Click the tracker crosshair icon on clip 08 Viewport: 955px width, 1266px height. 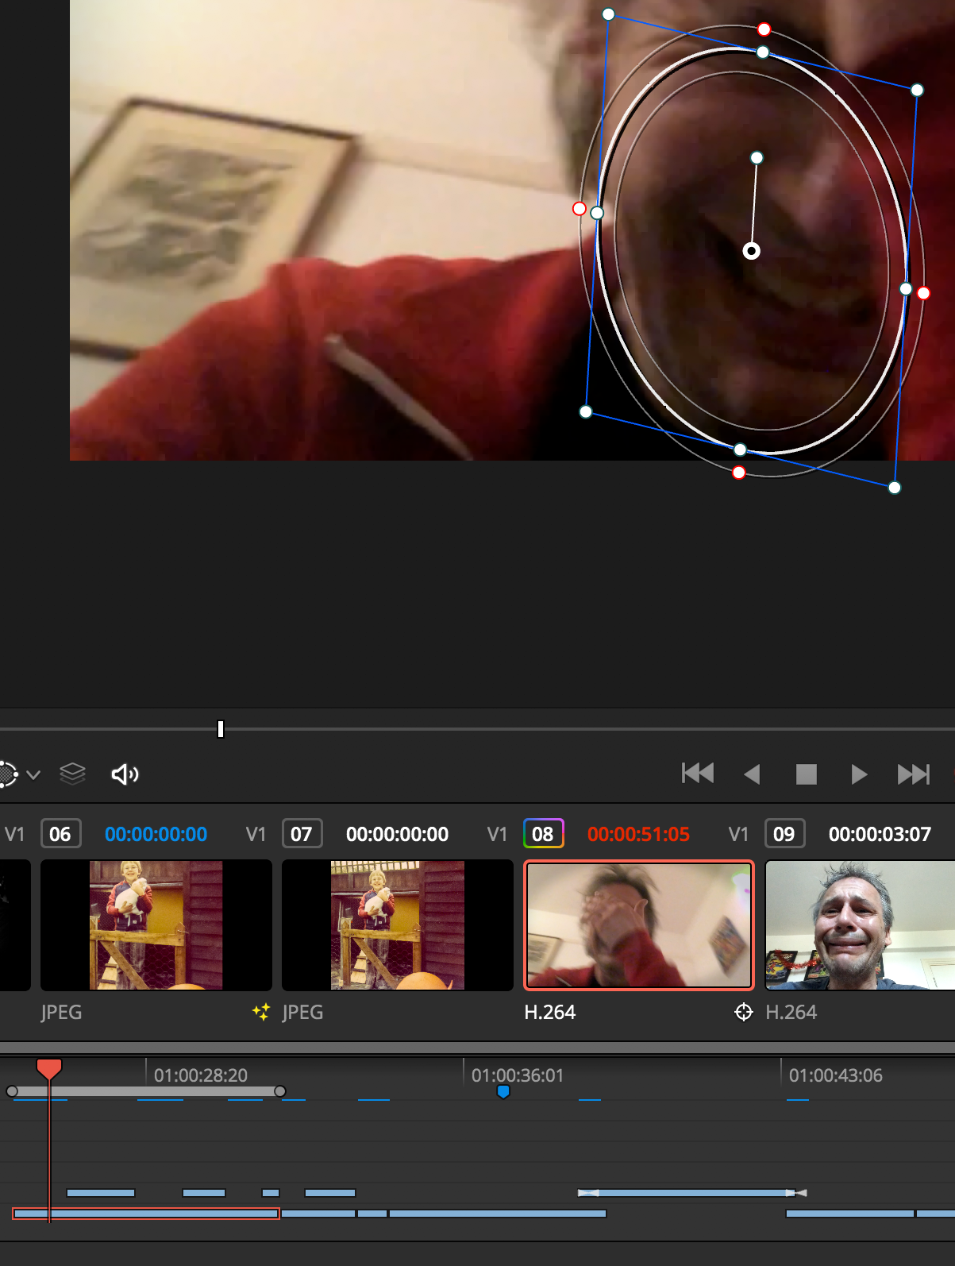click(x=744, y=1012)
